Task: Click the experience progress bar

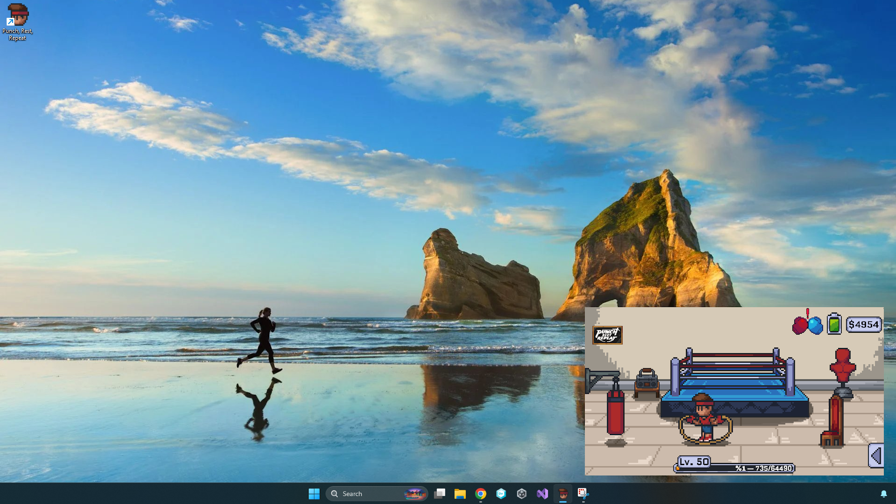Action: point(735,468)
